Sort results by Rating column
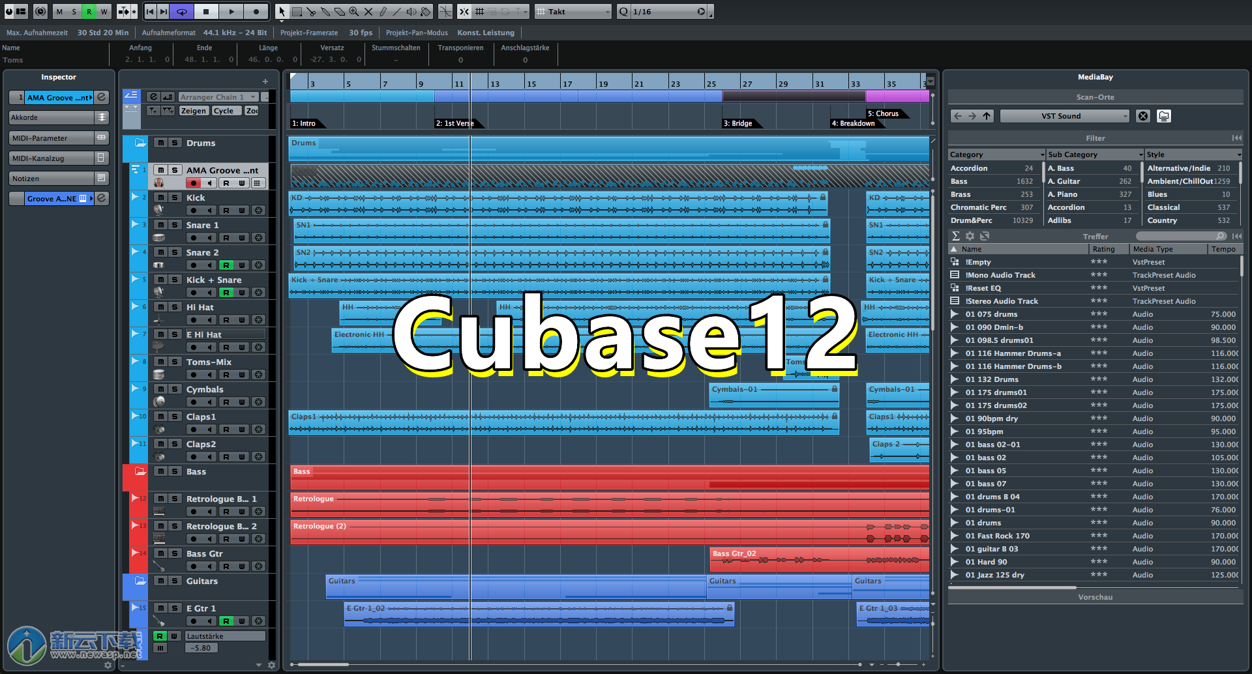Viewport: 1252px width, 674px height. pyautogui.click(x=1109, y=249)
